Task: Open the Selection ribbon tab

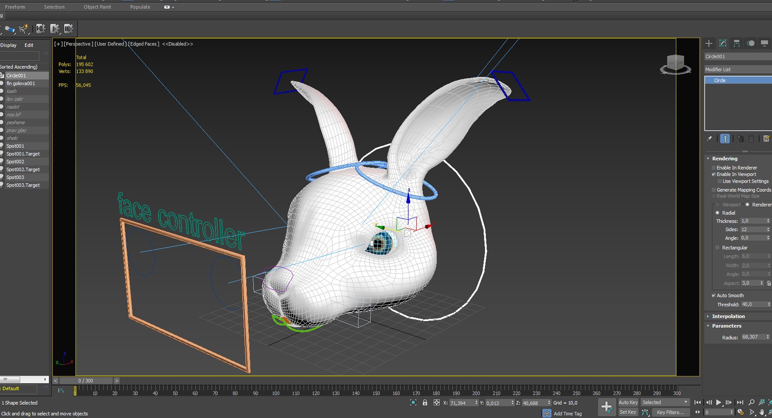Action: 54,7
